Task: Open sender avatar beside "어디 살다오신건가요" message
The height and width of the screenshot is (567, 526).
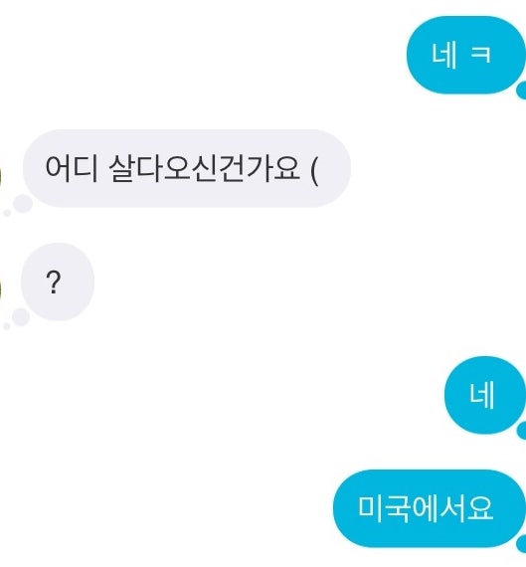Action: click(1, 177)
